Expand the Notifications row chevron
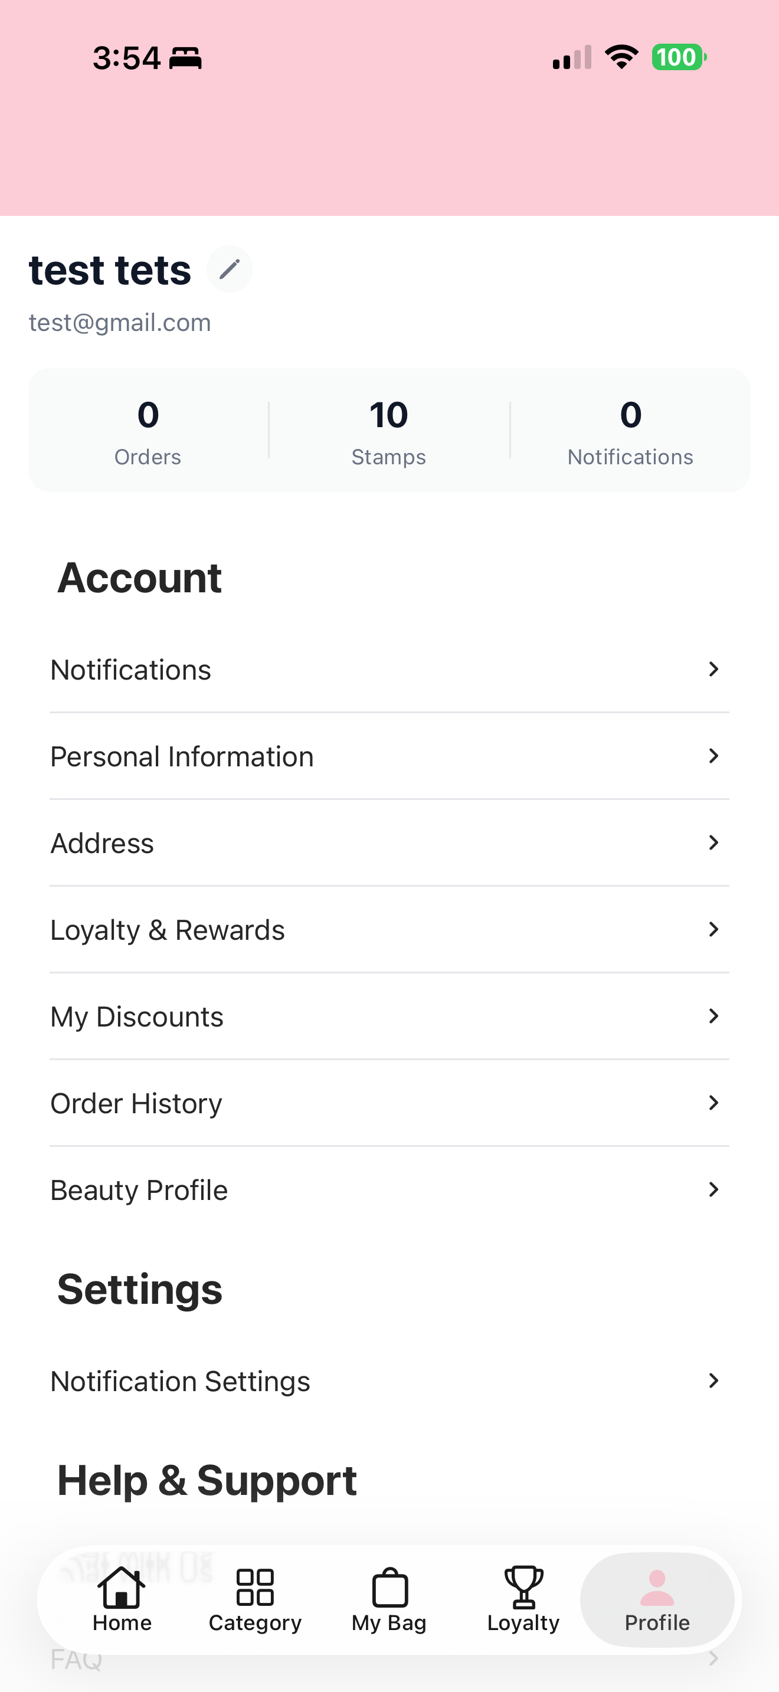 click(x=714, y=670)
